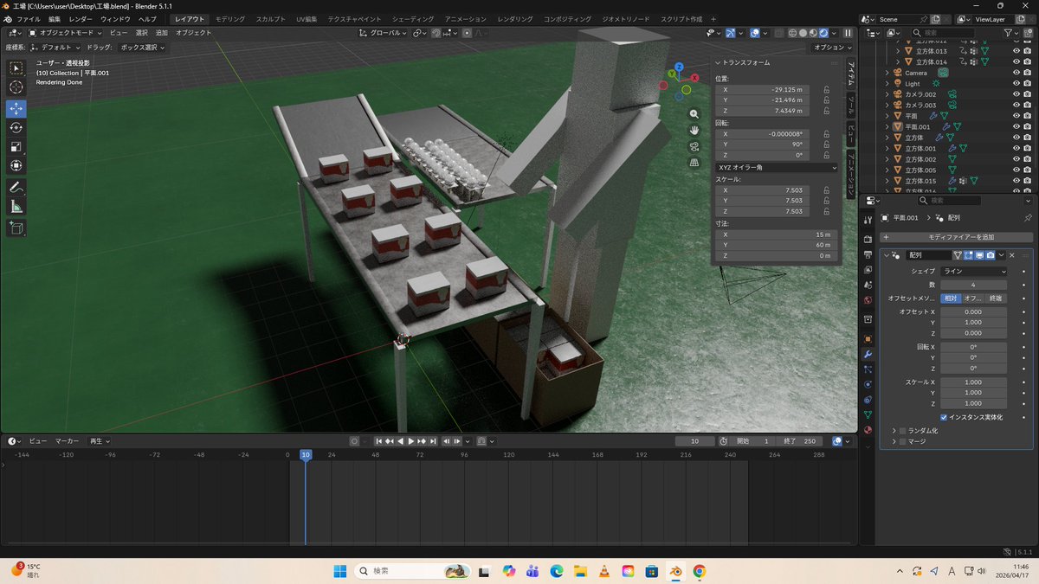Switch to the モデリング workspace tab
The image size is (1039, 584).
pyautogui.click(x=230, y=19)
